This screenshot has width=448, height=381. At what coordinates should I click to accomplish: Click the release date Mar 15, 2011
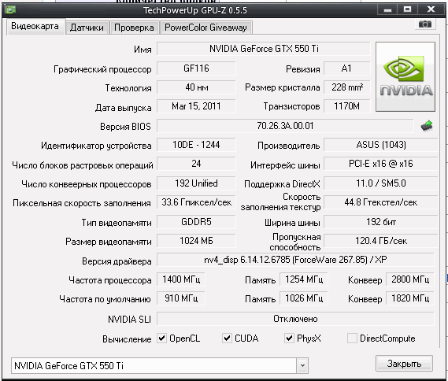[x=196, y=106]
